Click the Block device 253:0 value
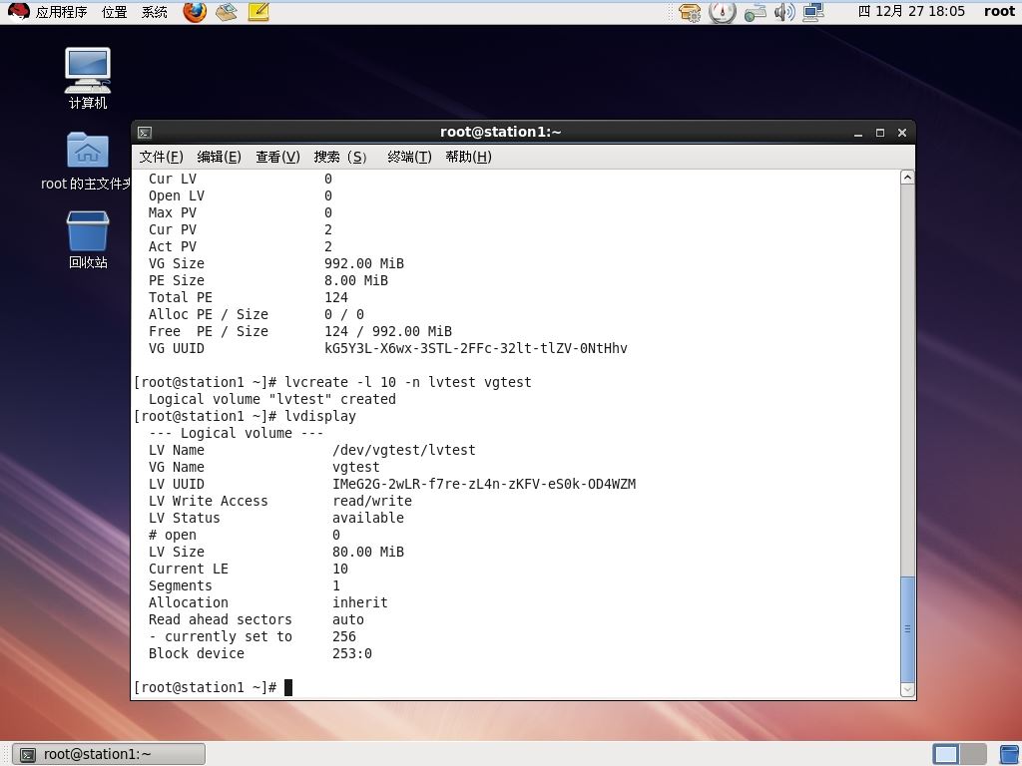The height and width of the screenshot is (766, 1022). click(x=352, y=653)
